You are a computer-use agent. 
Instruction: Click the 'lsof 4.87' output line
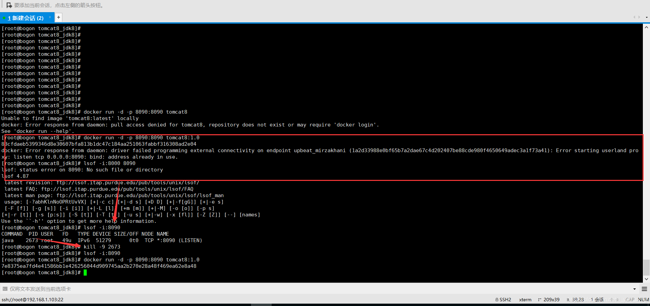[15, 176]
